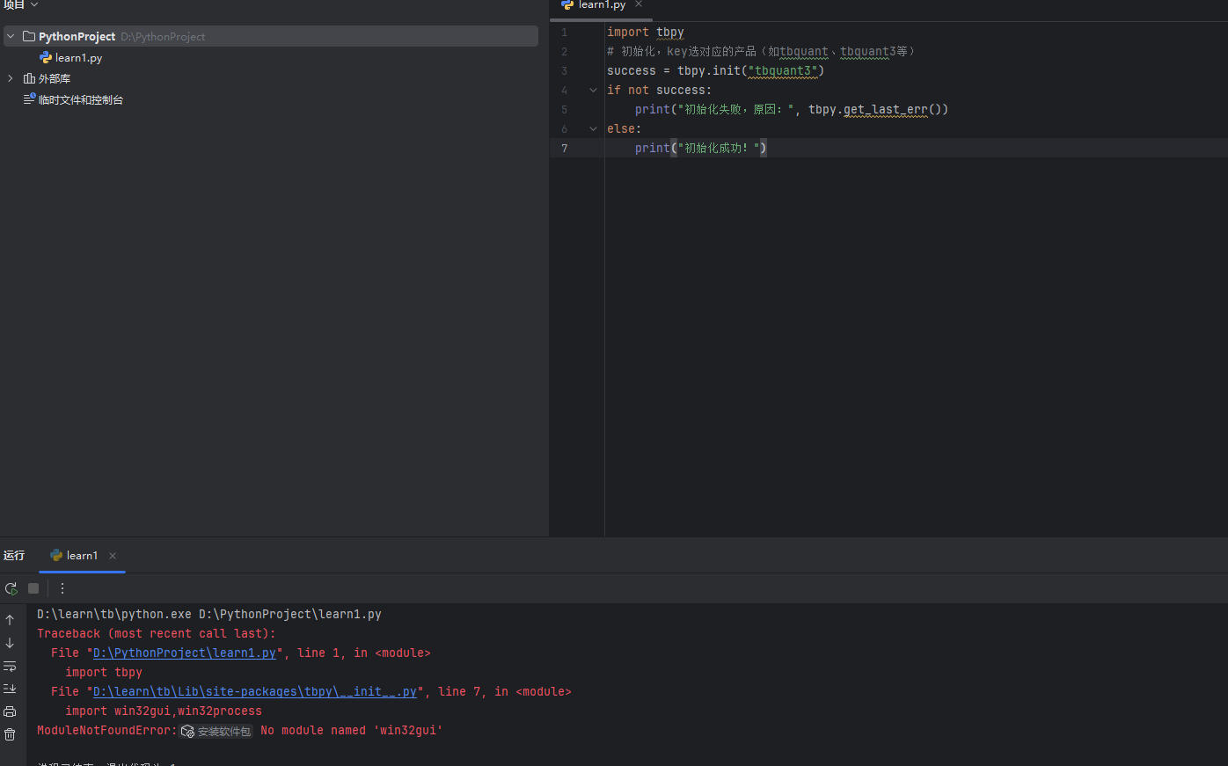Toggle scroll to end in console
This screenshot has height=766, width=1228.
point(10,689)
